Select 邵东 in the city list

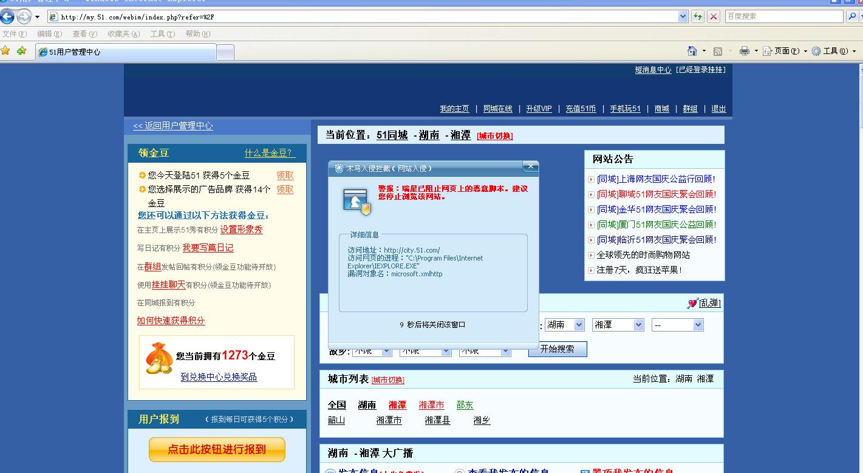tap(465, 405)
